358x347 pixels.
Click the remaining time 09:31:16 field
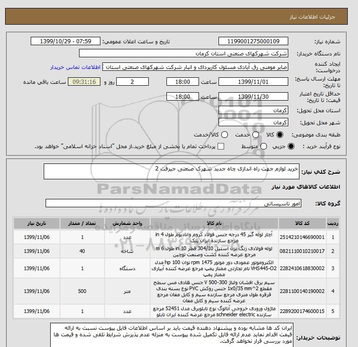coord(84,82)
